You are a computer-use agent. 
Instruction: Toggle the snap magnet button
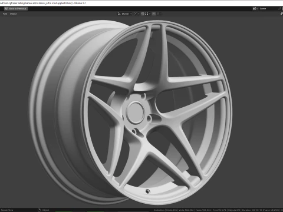143,14
